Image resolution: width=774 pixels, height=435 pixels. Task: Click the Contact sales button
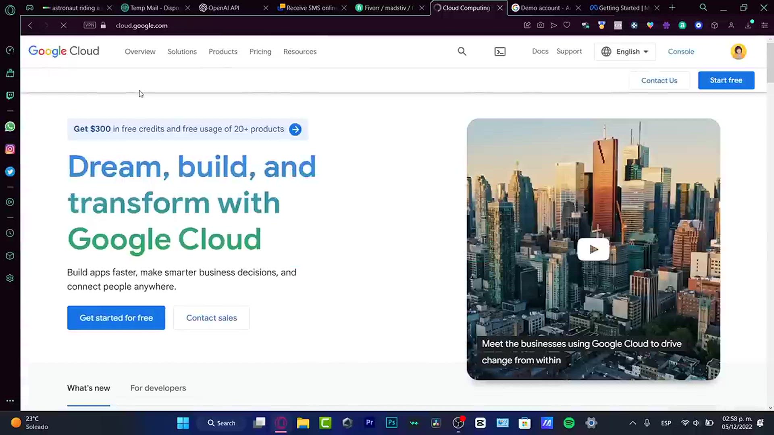(x=211, y=318)
